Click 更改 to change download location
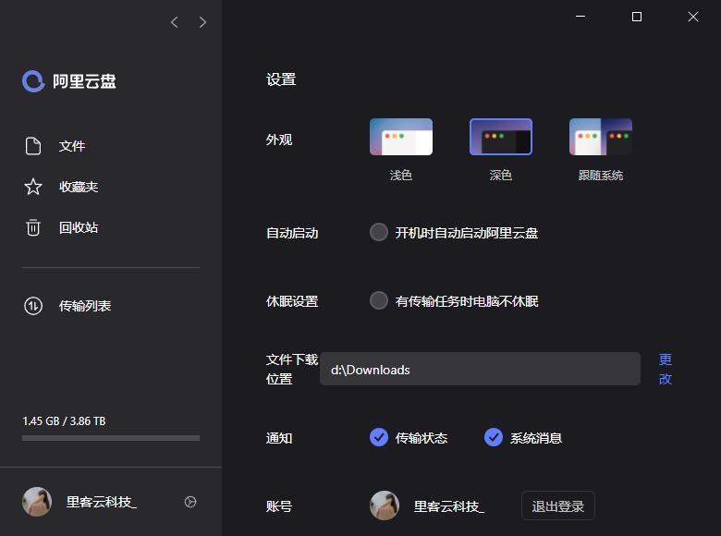The width and height of the screenshot is (721, 536). (x=666, y=369)
